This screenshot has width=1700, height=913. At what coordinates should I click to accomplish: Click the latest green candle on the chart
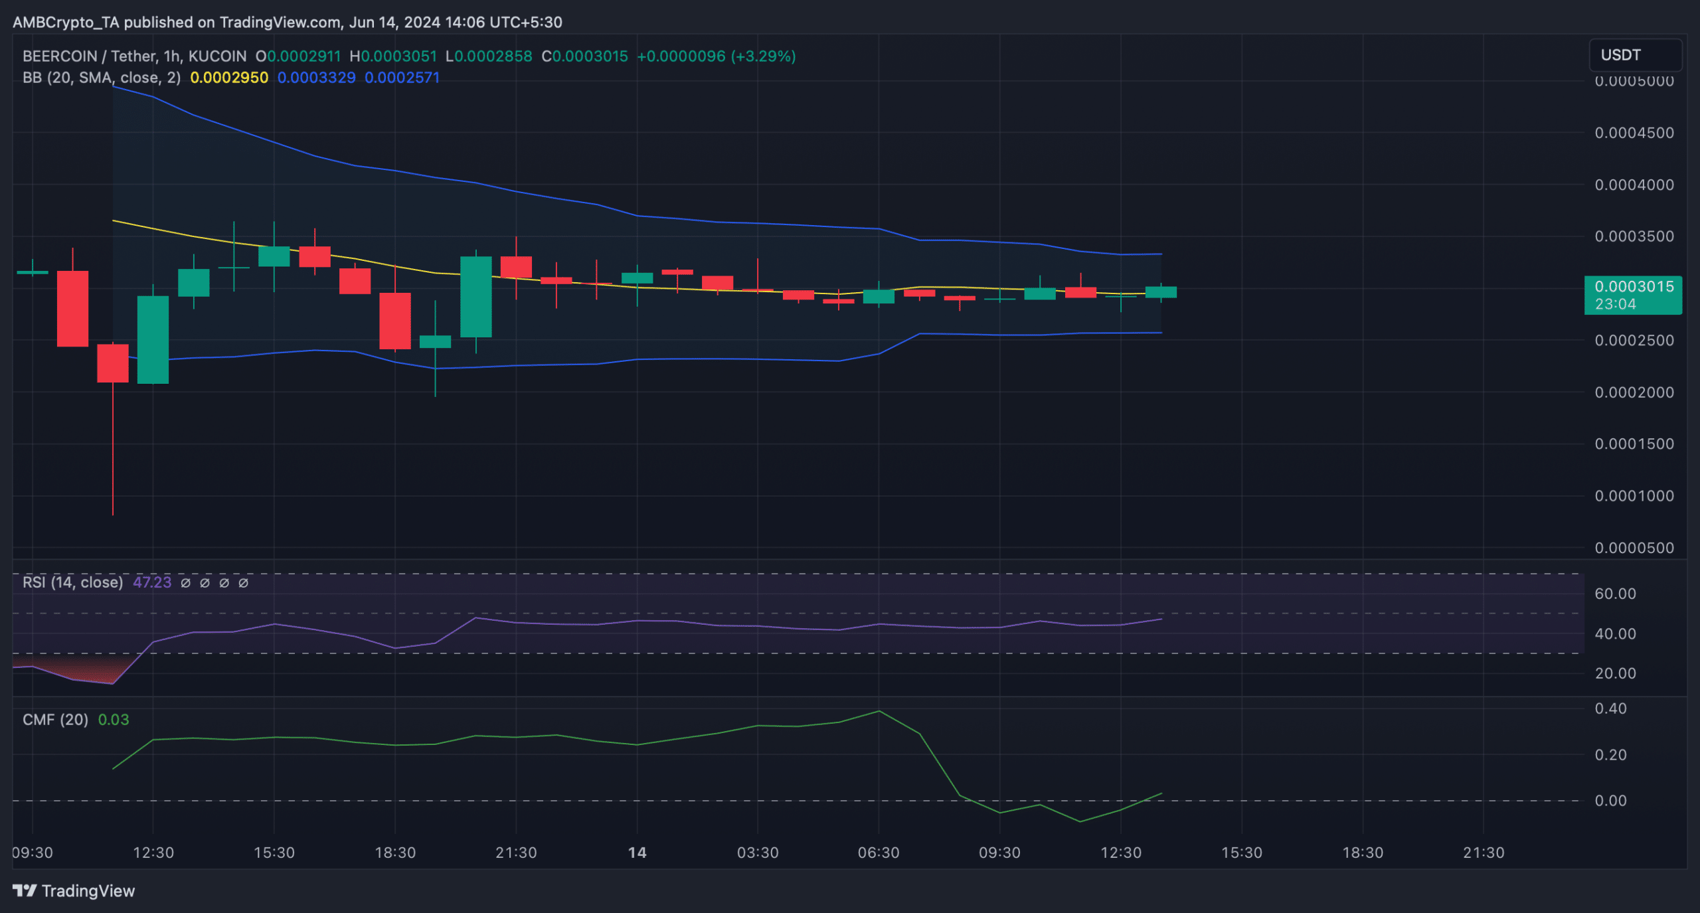point(1160,292)
